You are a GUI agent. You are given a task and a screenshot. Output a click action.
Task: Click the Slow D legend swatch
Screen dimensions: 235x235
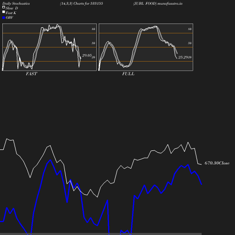(x=4, y=7)
